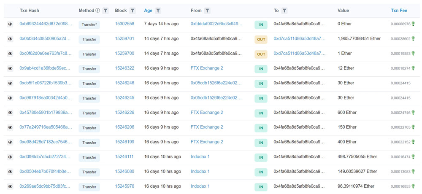This screenshot has height=194, width=422.
Task: Click eye icon for 600 Ether transaction
Action: tap(10, 113)
